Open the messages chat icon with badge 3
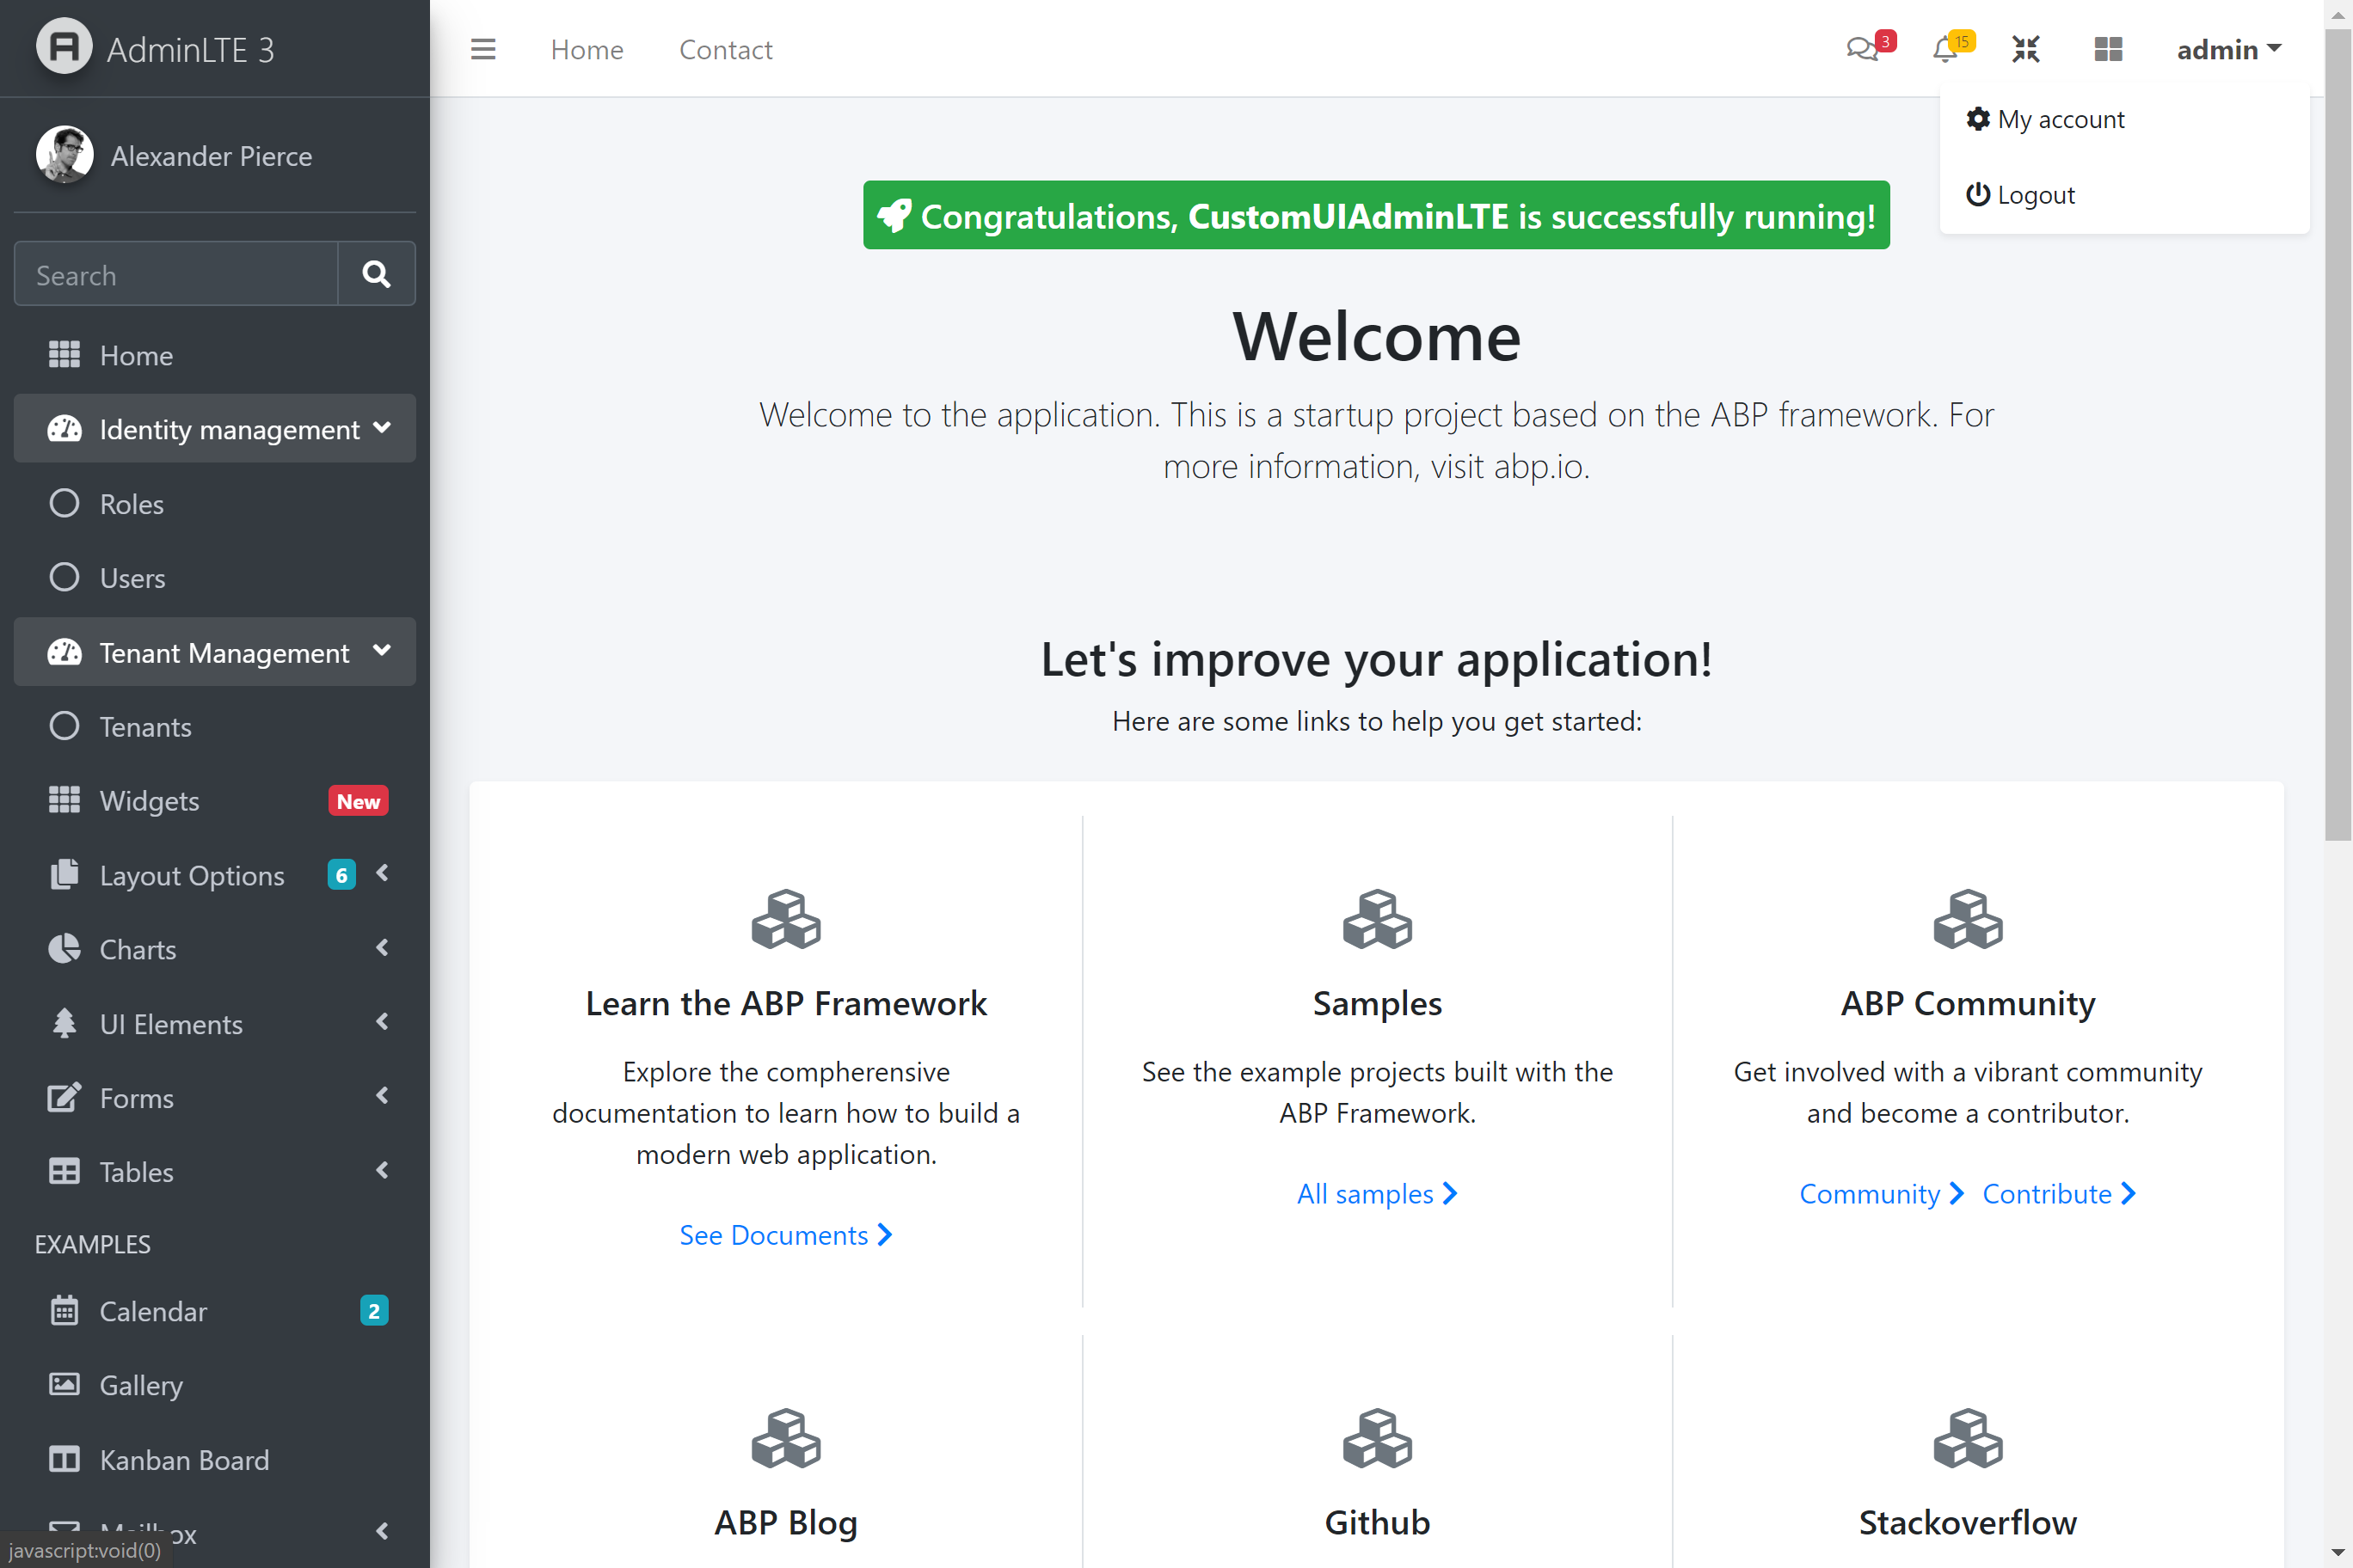 point(1861,49)
